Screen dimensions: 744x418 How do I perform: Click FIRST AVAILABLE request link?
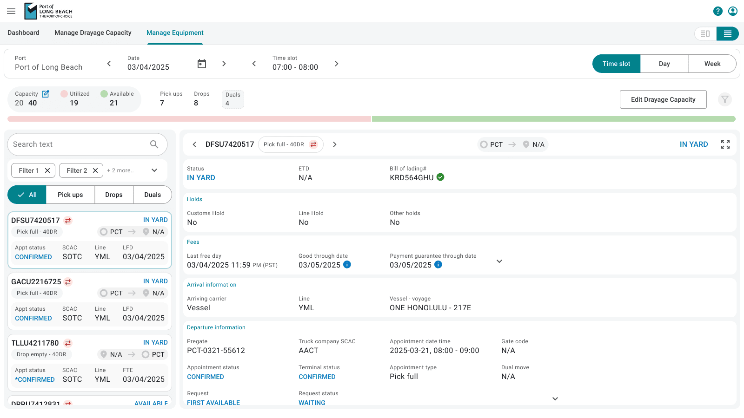pos(213,403)
